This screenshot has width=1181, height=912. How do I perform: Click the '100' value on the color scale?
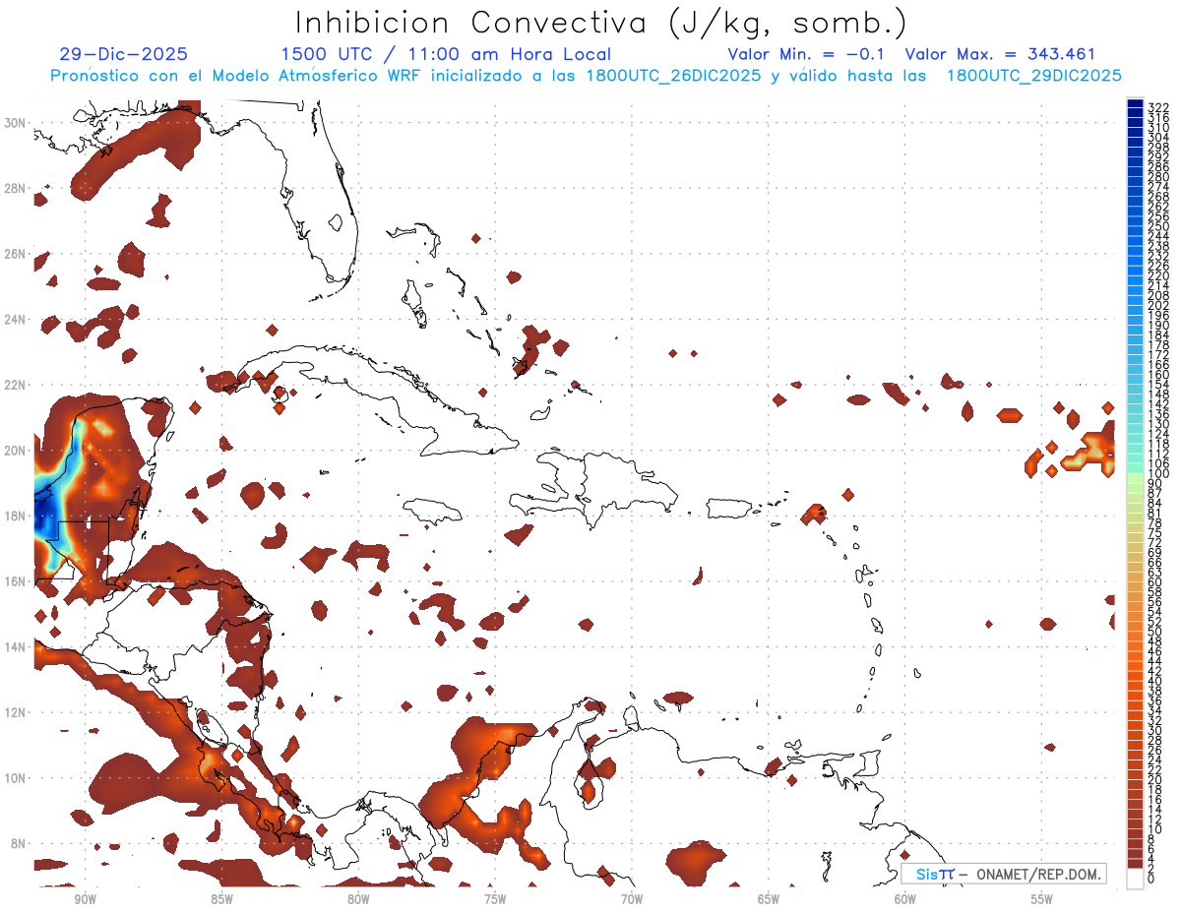point(1158,474)
